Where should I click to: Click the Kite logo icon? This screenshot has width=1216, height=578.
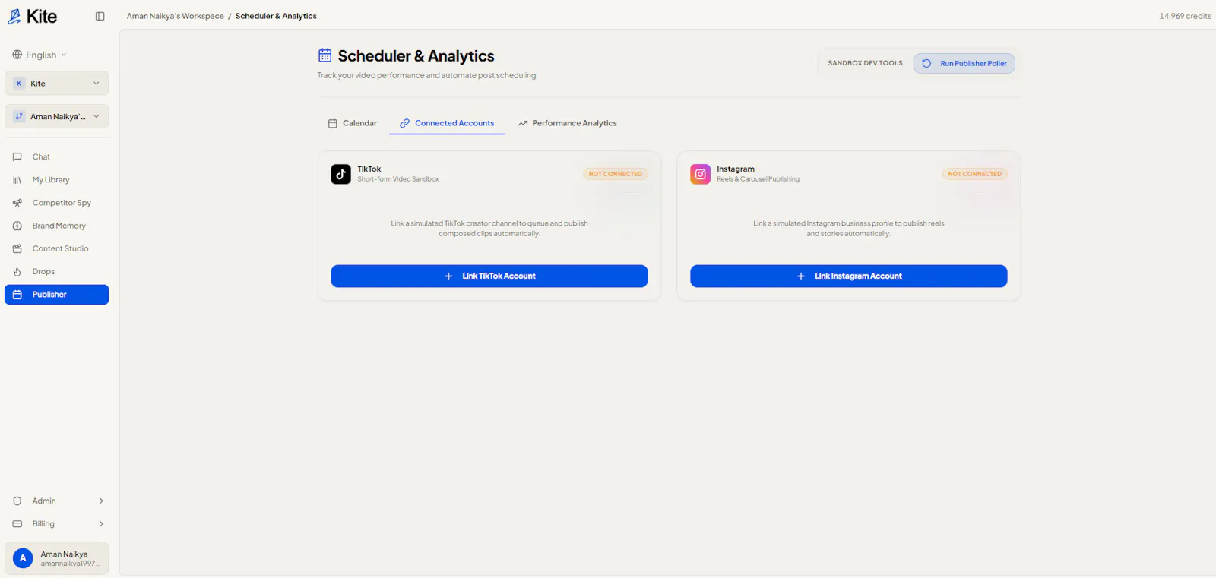(14, 16)
